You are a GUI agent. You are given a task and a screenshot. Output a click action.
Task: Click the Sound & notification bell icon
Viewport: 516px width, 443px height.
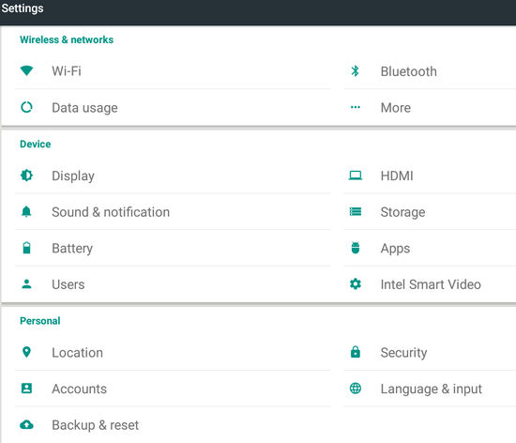[26, 211]
